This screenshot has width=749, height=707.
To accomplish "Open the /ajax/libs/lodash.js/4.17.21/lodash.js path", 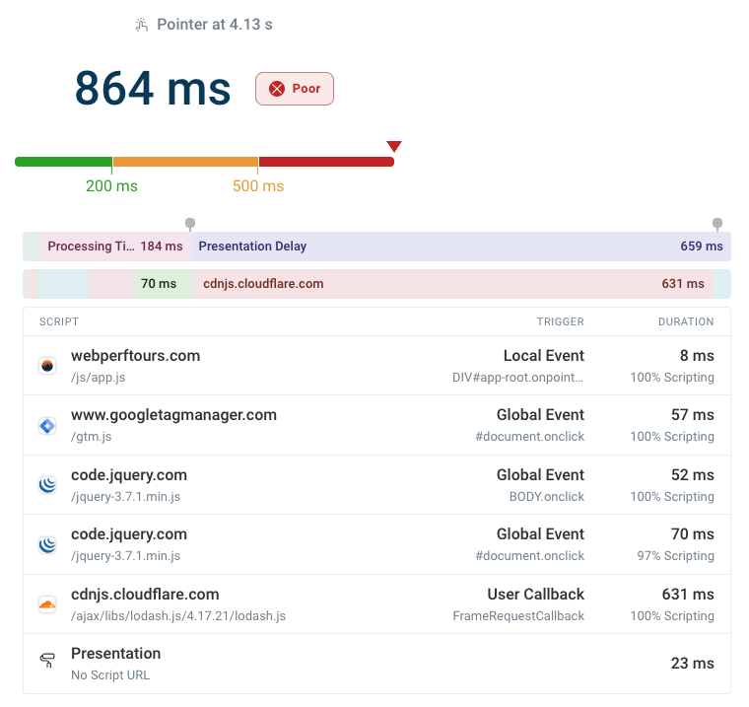I will point(178,615).
